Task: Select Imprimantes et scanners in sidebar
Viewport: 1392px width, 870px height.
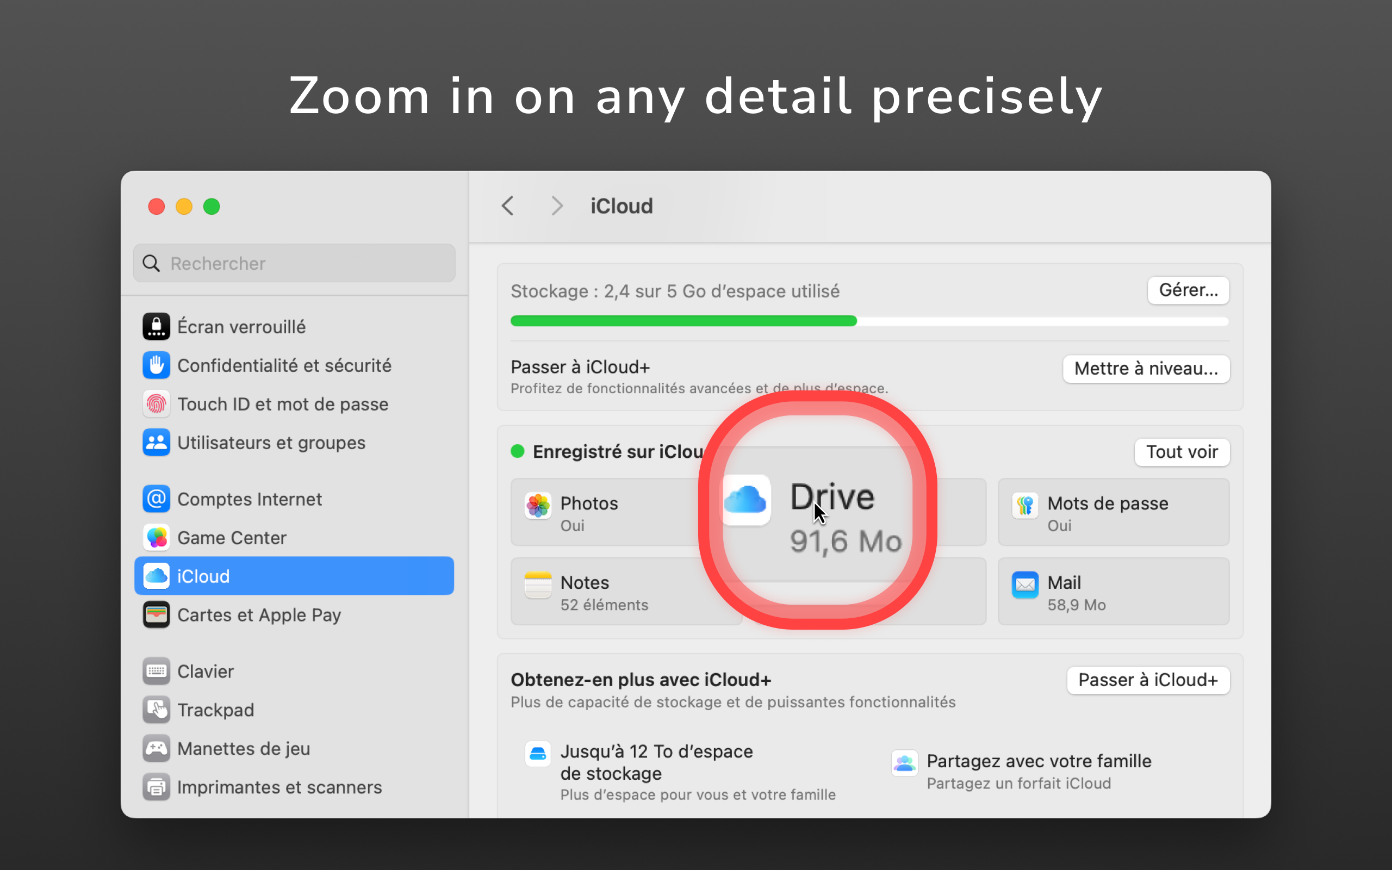Action: click(x=294, y=787)
